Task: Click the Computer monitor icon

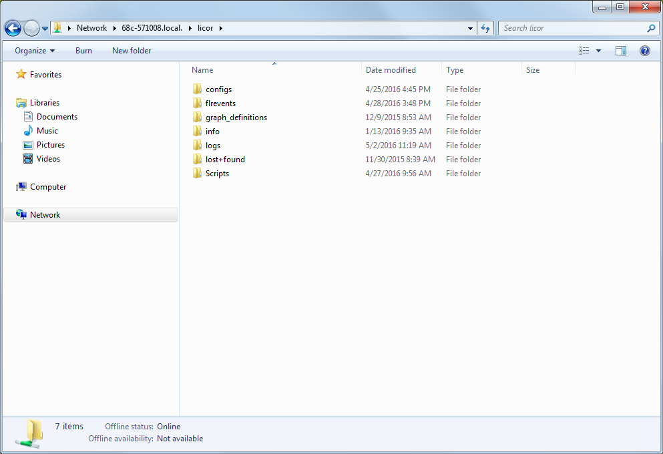Action: pyautogui.click(x=21, y=186)
